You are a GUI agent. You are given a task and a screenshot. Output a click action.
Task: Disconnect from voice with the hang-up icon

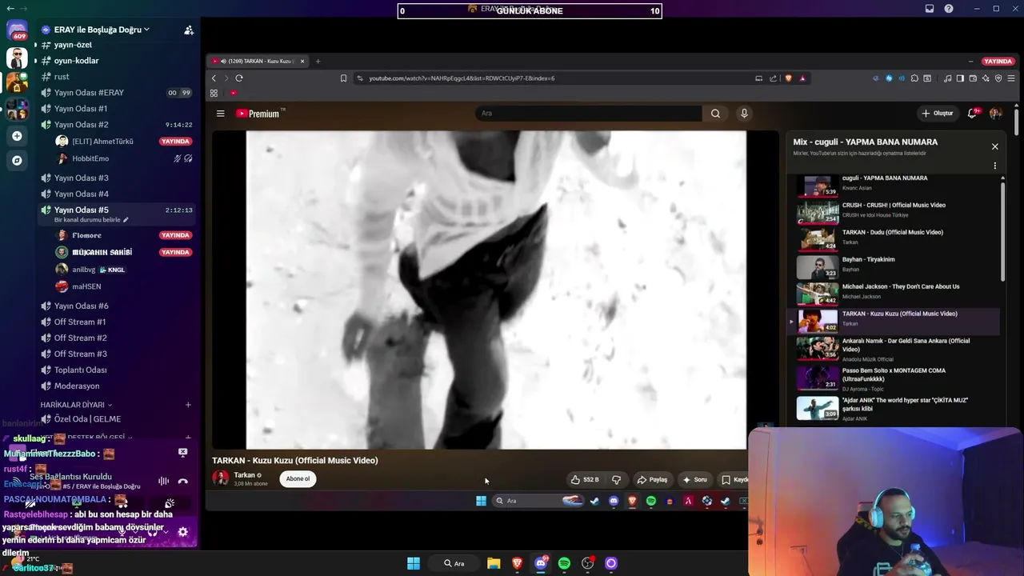[183, 481]
